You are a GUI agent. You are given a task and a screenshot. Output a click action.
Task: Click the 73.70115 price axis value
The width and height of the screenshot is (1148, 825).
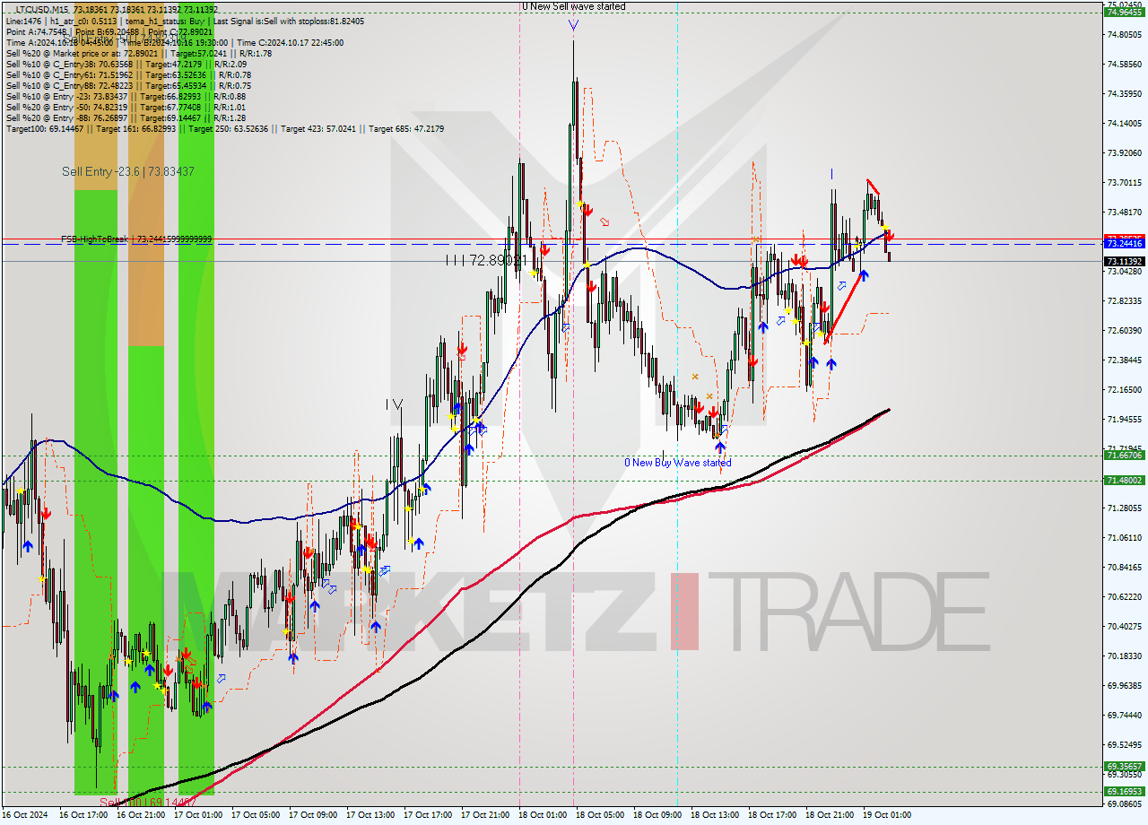(x=1124, y=182)
